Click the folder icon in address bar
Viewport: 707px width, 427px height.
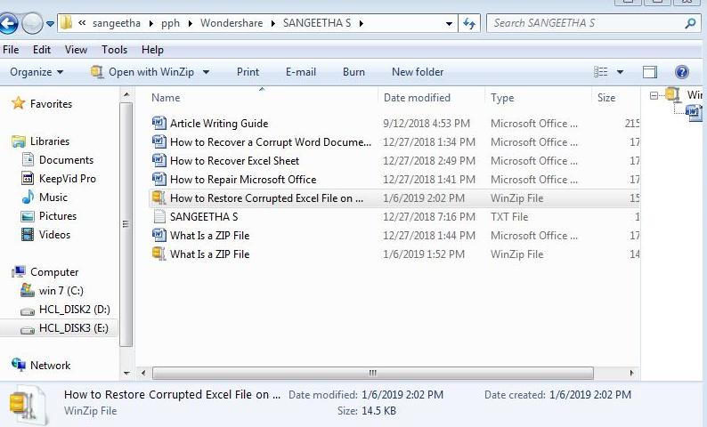[x=66, y=23]
